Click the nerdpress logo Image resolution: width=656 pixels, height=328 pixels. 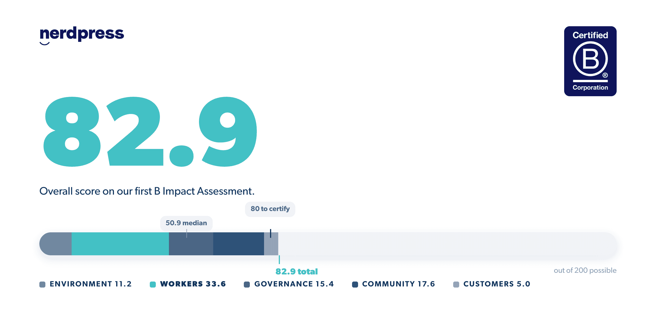82,36
